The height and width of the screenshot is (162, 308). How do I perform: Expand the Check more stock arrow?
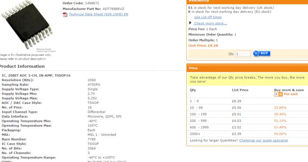point(190,23)
